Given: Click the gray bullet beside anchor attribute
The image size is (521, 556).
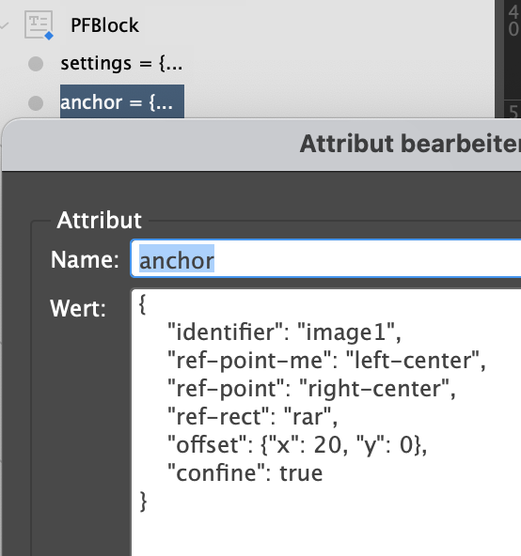Looking at the screenshot, I should coord(36,103).
